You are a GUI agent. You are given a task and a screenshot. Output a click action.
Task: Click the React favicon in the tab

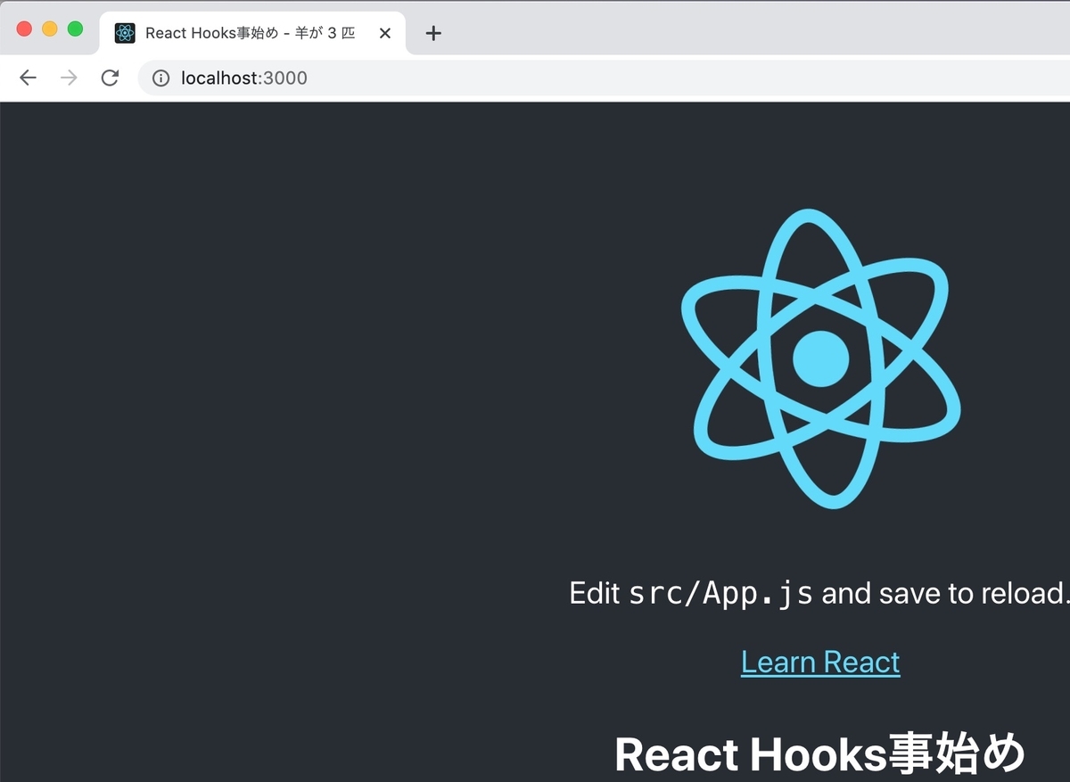pyautogui.click(x=125, y=33)
